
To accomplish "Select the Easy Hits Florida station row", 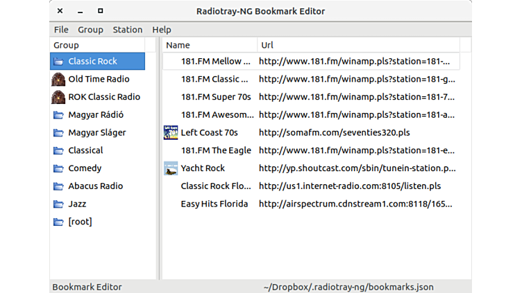I will (214, 204).
